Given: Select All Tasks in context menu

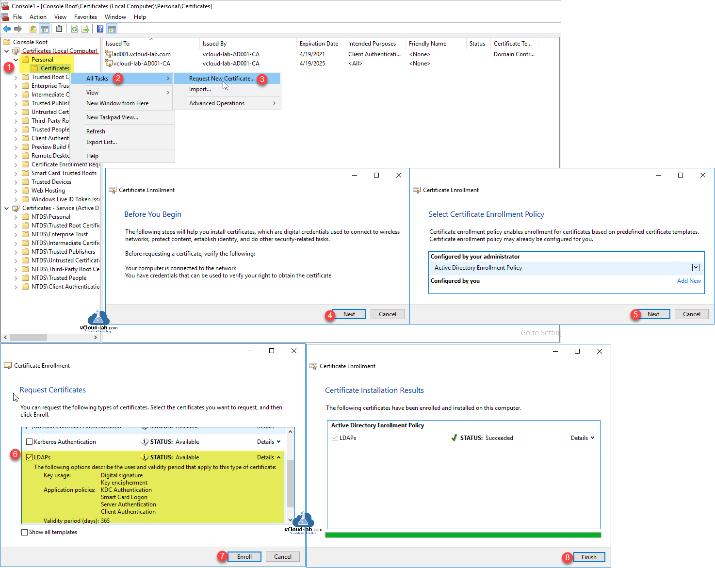Looking at the screenshot, I should (122, 79).
